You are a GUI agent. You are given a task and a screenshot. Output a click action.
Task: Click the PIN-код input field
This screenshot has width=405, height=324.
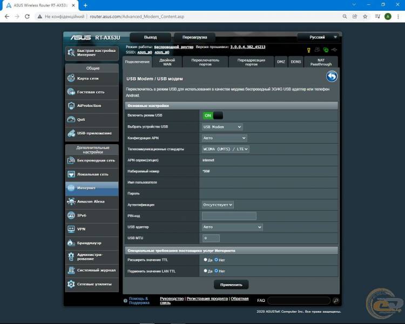click(x=229, y=216)
